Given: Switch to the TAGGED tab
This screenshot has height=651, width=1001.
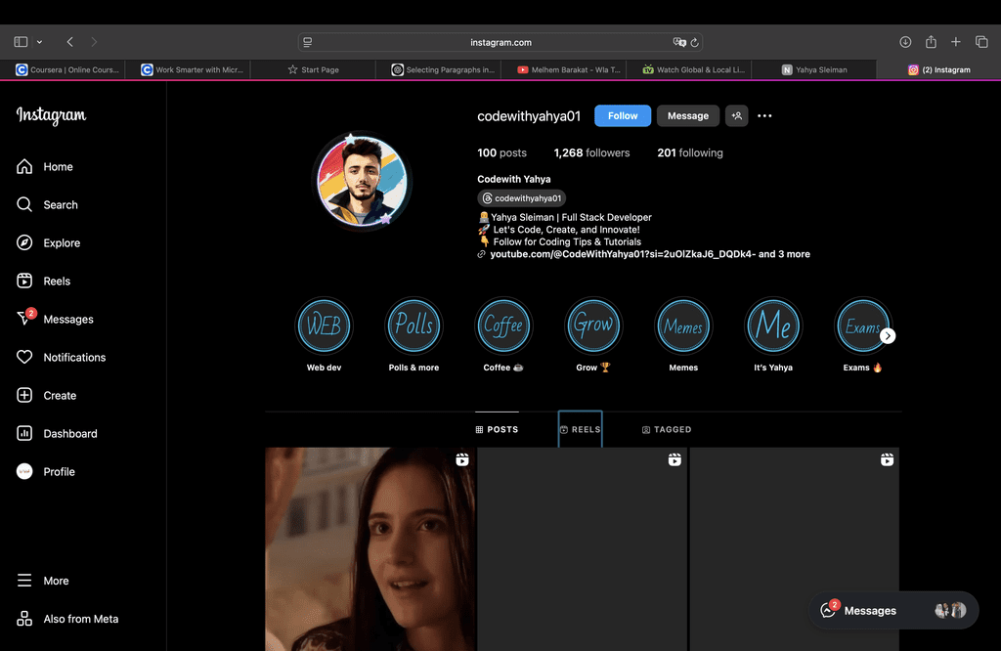Looking at the screenshot, I should [x=667, y=430].
